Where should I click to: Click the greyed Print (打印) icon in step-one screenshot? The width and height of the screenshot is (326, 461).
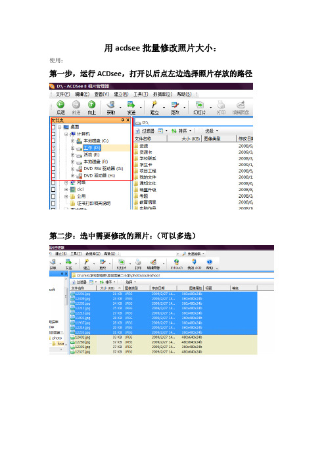click(x=221, y=104)
